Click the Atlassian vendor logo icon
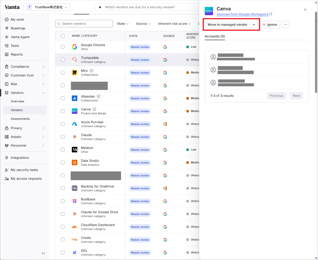Screen dimensions: 318x260 (75, 98)
